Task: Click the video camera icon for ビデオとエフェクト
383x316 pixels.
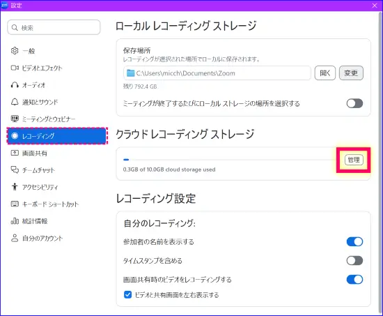Action: 15,68
